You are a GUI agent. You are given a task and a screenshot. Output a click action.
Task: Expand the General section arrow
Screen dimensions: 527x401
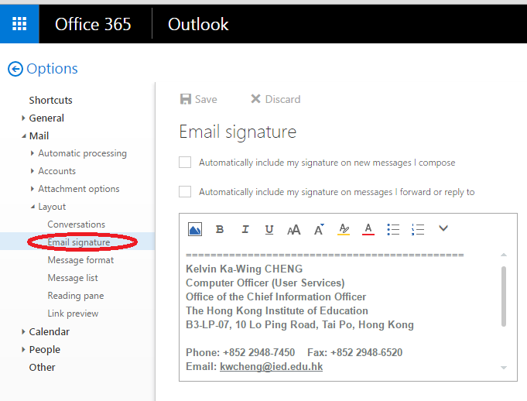[x=23, y=118]
